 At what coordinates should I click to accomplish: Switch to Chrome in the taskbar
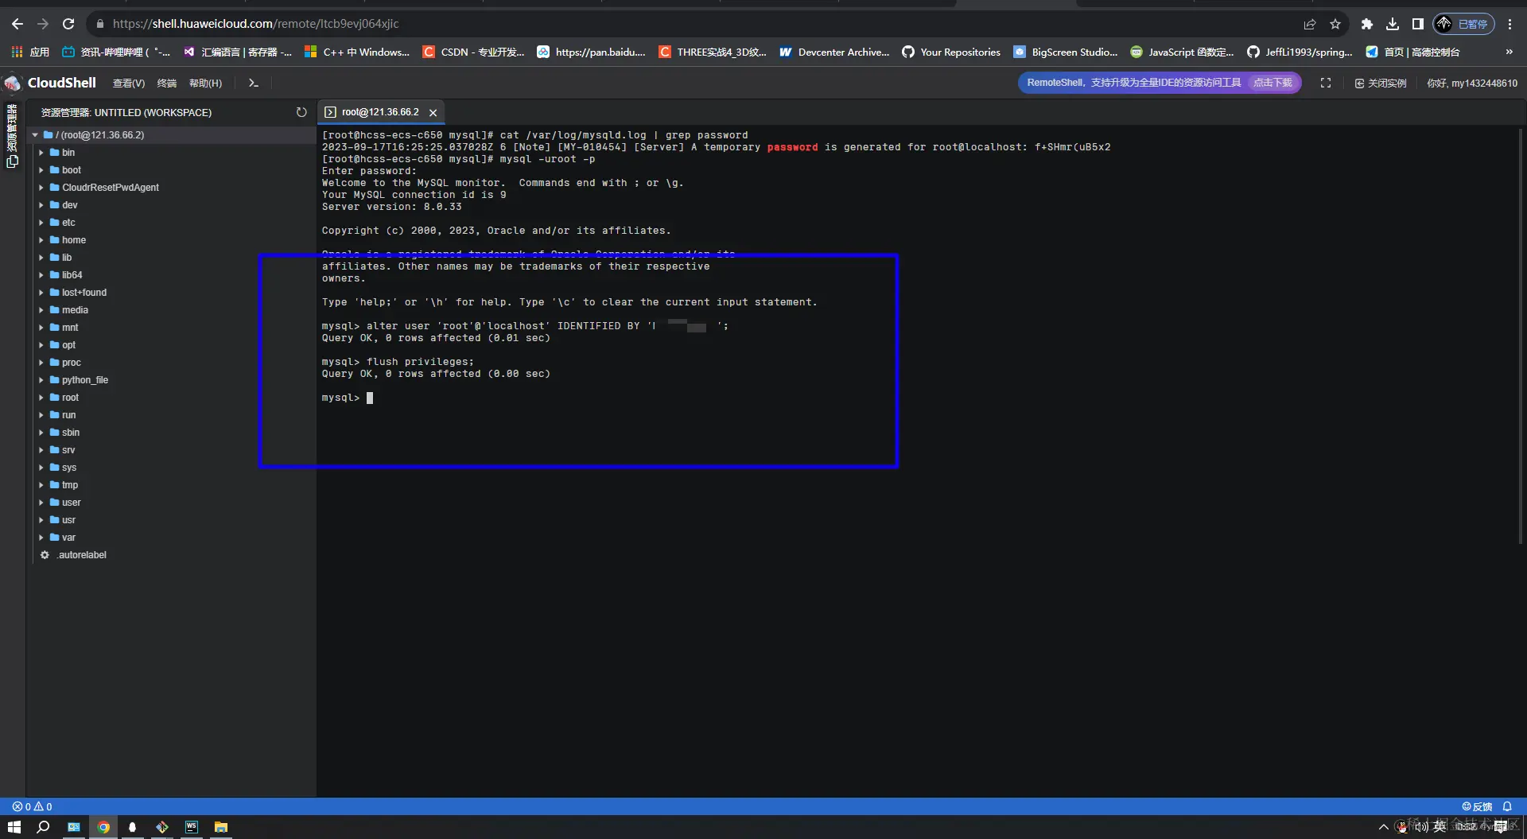pos(103,827)
